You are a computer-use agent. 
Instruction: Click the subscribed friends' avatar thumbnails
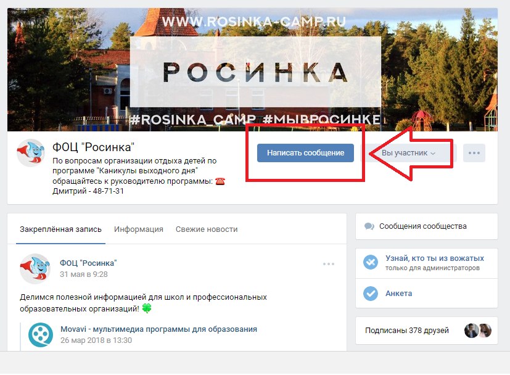(478, 331)
